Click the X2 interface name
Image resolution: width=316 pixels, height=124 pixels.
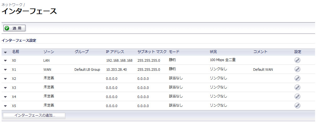click(14, 79)
